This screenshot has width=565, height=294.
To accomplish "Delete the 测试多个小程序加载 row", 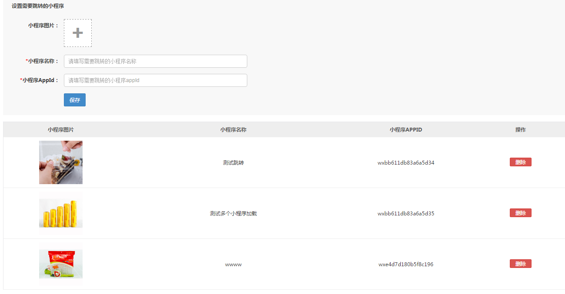I will 521,213.
